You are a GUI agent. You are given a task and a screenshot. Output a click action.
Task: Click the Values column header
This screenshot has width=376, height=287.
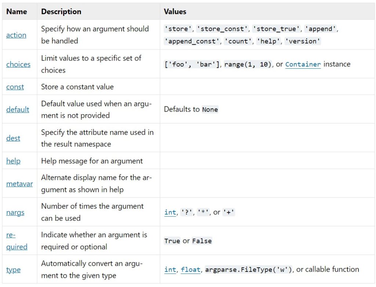[175, 11]
